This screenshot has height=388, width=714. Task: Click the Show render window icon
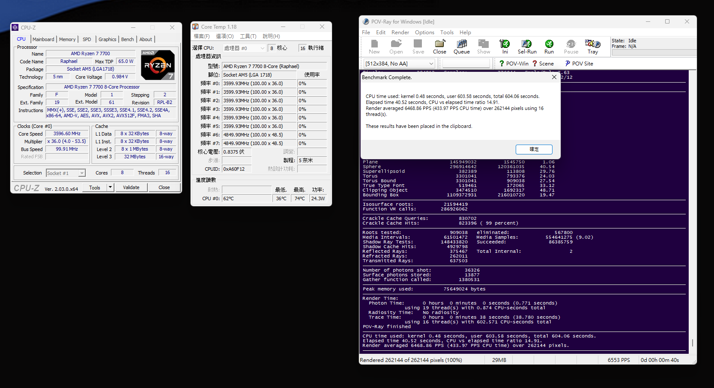coord(484,47)
